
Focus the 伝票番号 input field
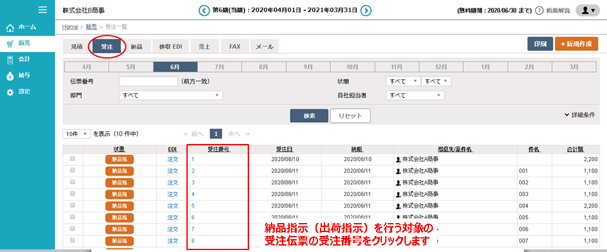148,82
